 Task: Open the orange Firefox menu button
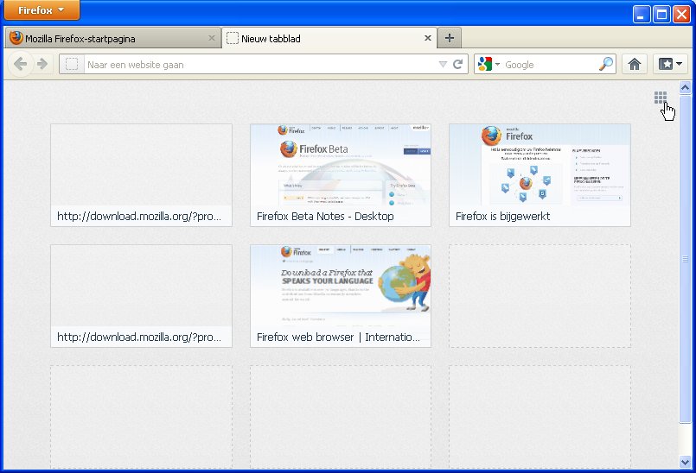42,10
